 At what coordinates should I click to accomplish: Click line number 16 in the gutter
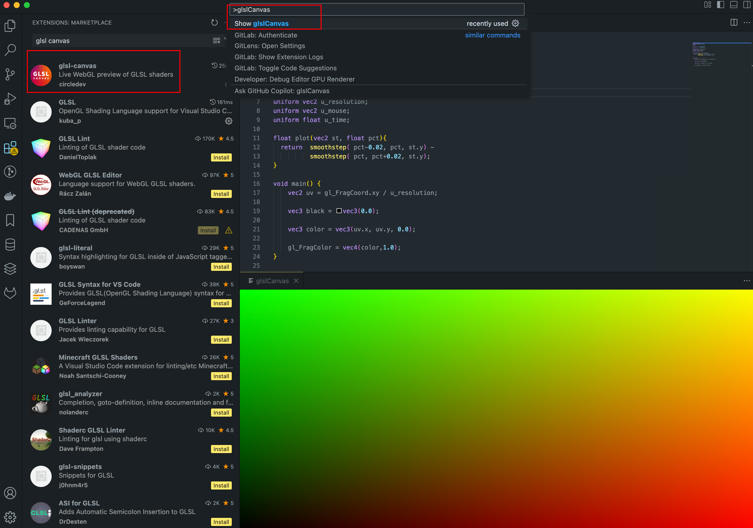[257, 184]
